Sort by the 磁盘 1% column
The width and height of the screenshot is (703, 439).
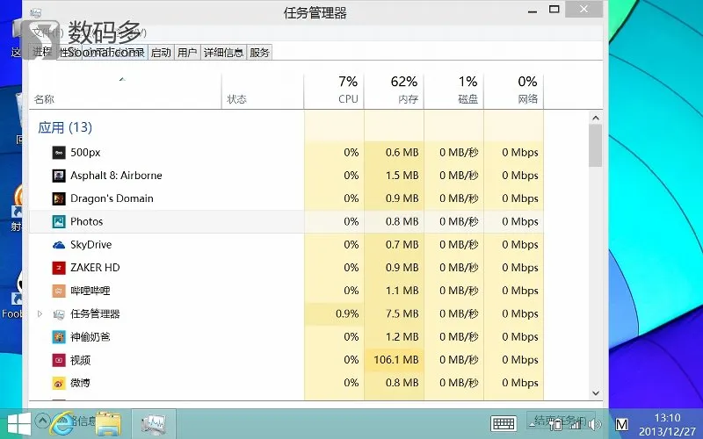pos(454,90)
